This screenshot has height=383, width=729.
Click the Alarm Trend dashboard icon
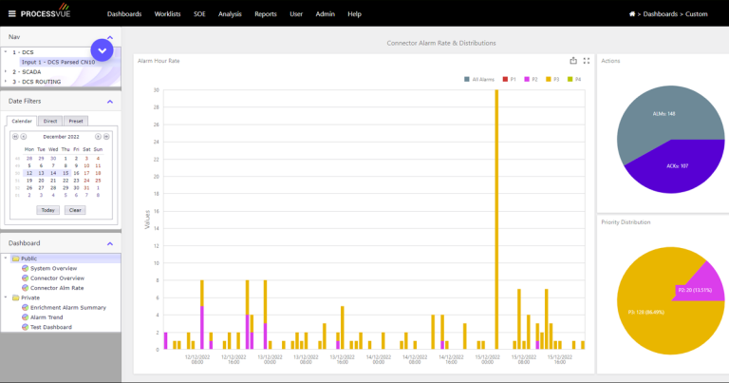click(25, 316)
